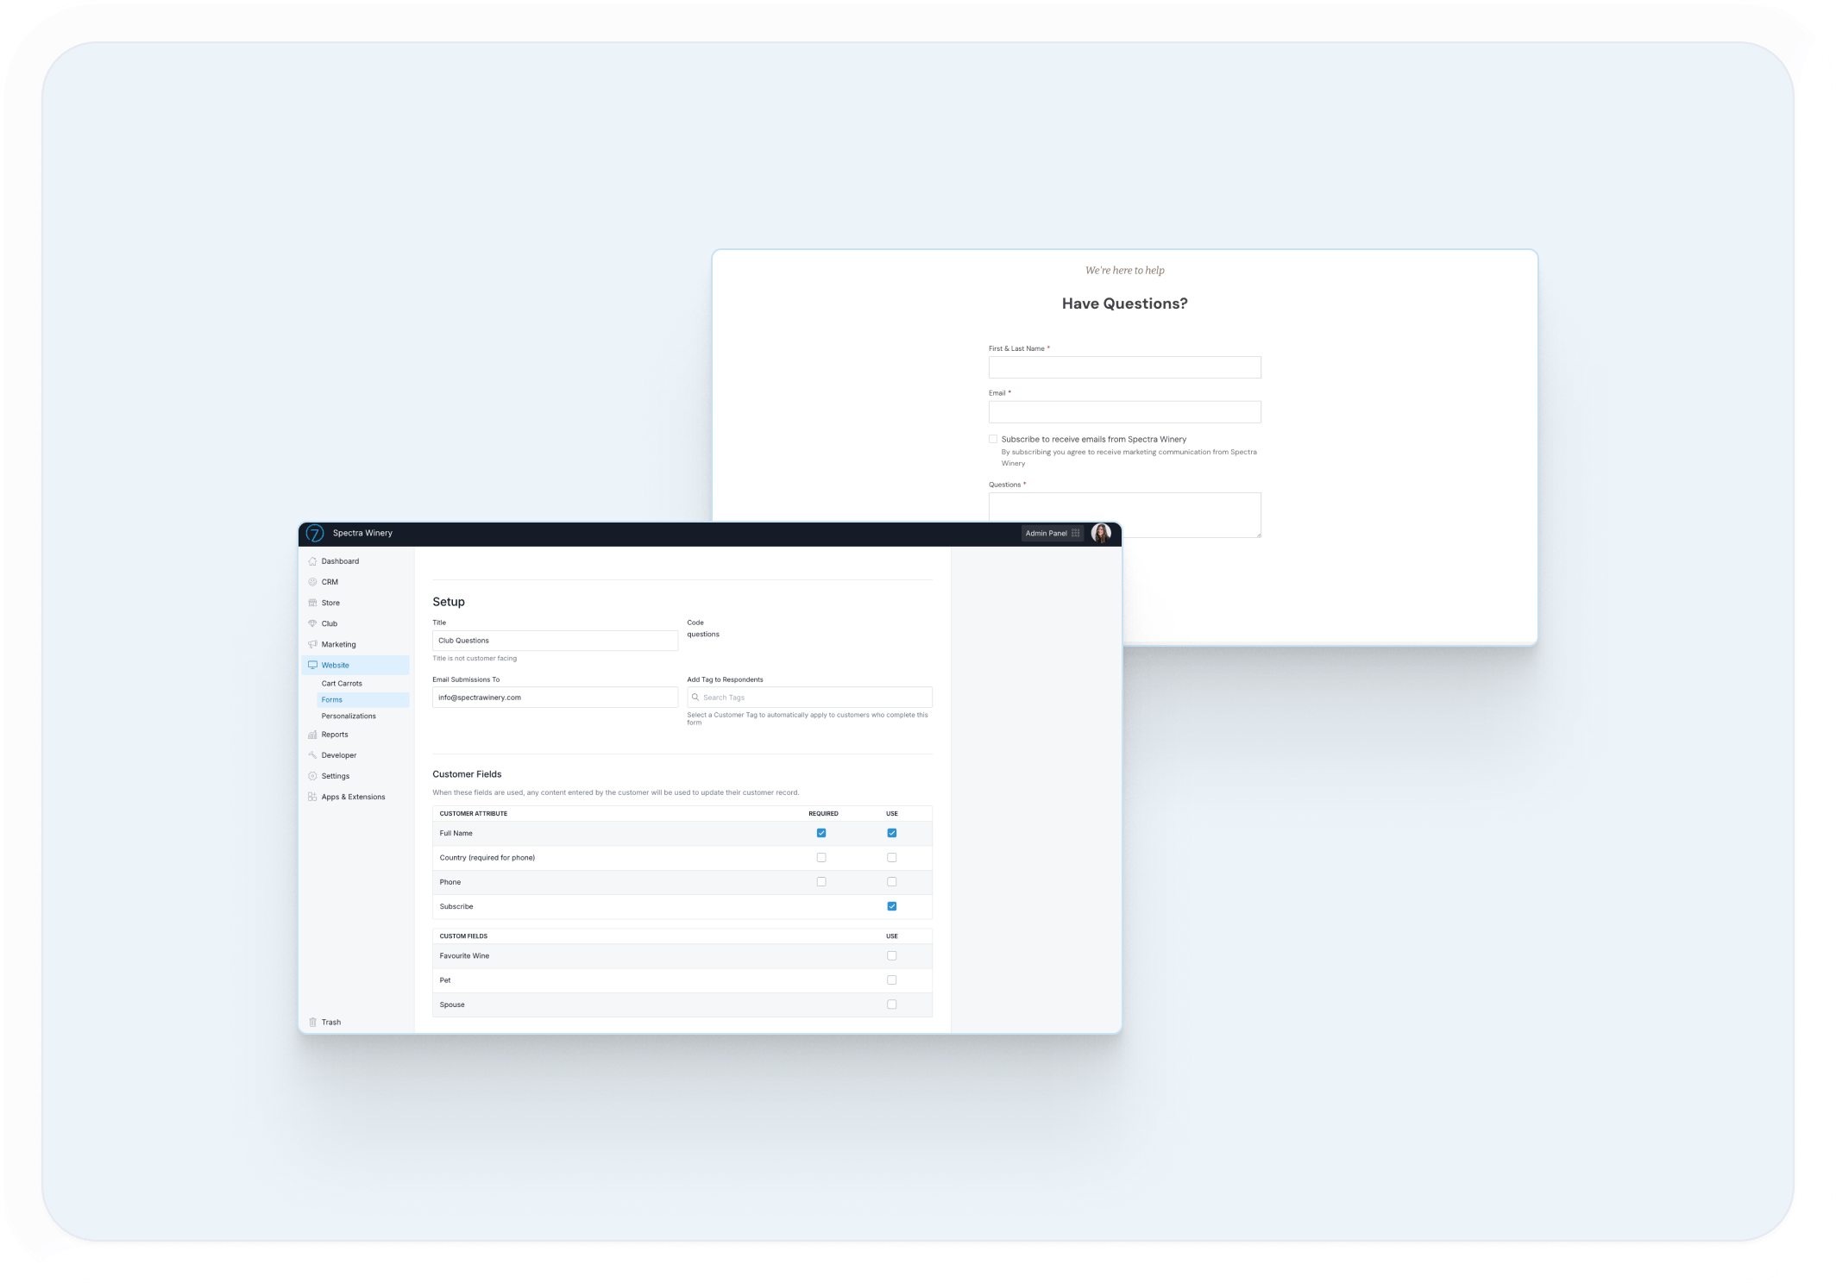Open Personalizations in the sidebar
This screenshot has width=1836, height=1283.
pyautogui.click(x=349, y=717)
